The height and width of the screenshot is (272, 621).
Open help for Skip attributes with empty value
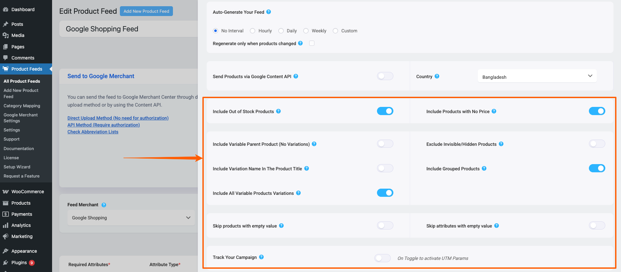497,226
